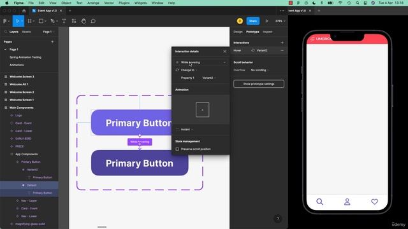Open the Arrange menu in menu bar
408x229 pixels.
point(93,3)
